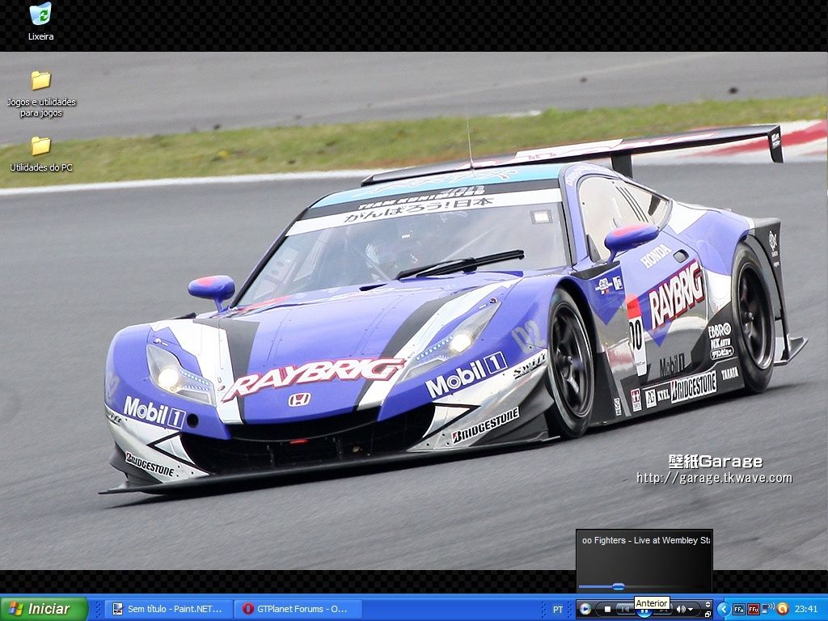Mute sound with the speaker icon
Screen dimensions: 828x621
point(680,610)
